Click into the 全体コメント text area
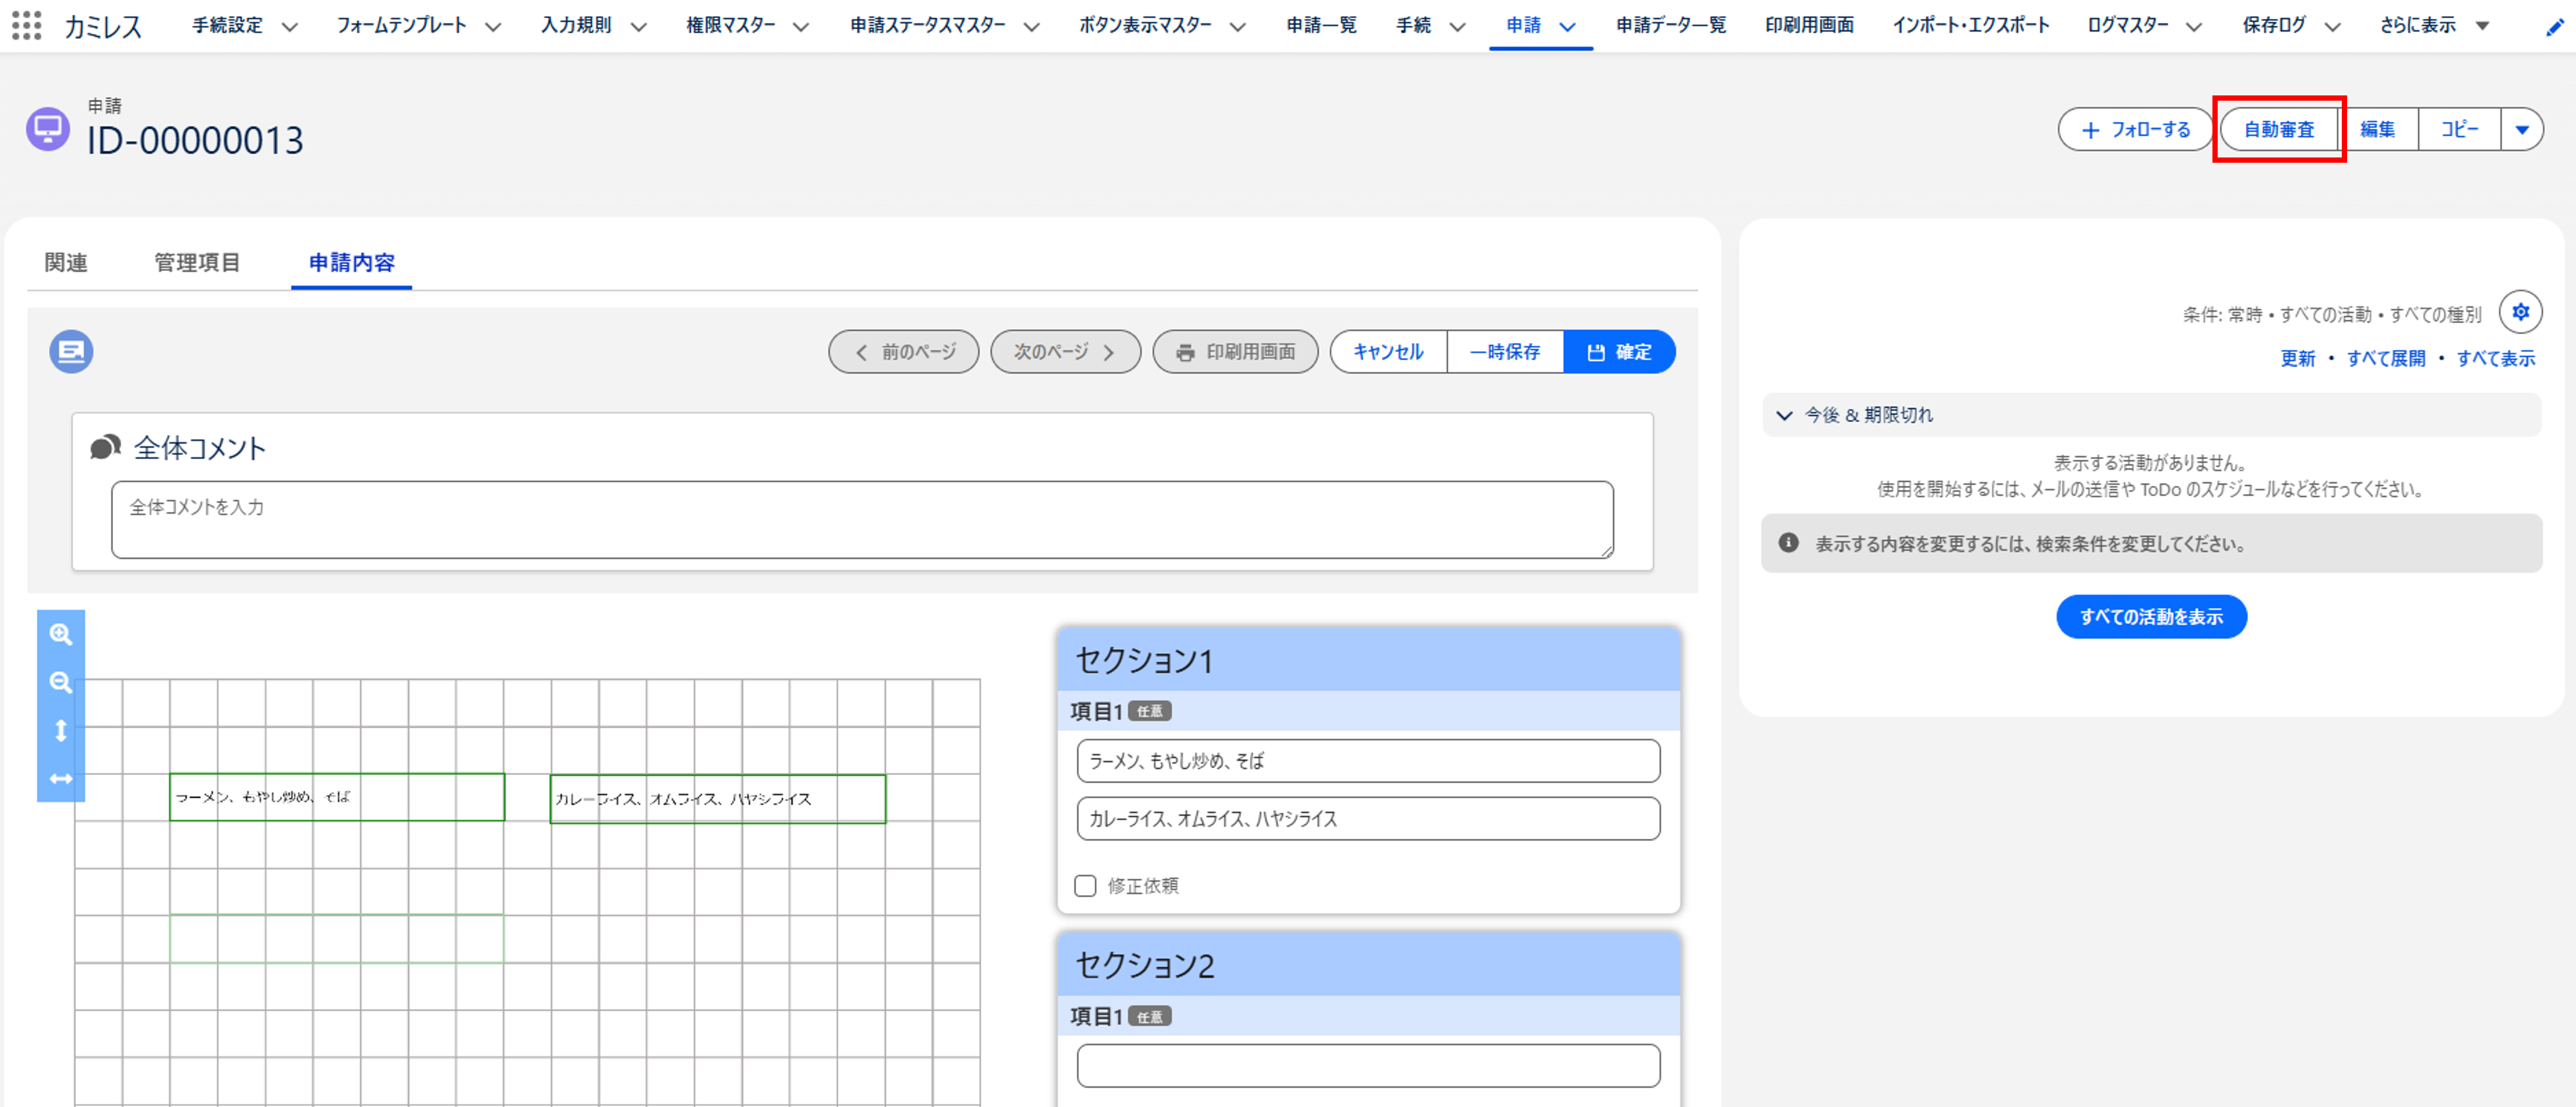 (861, 519)
